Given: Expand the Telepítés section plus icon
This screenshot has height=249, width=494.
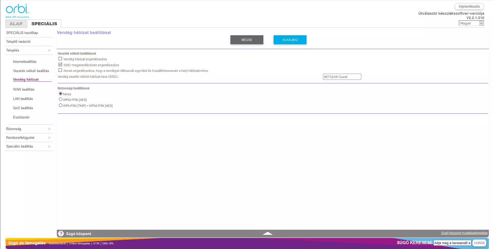Looking at the screenshot, I should click(49, 50).
